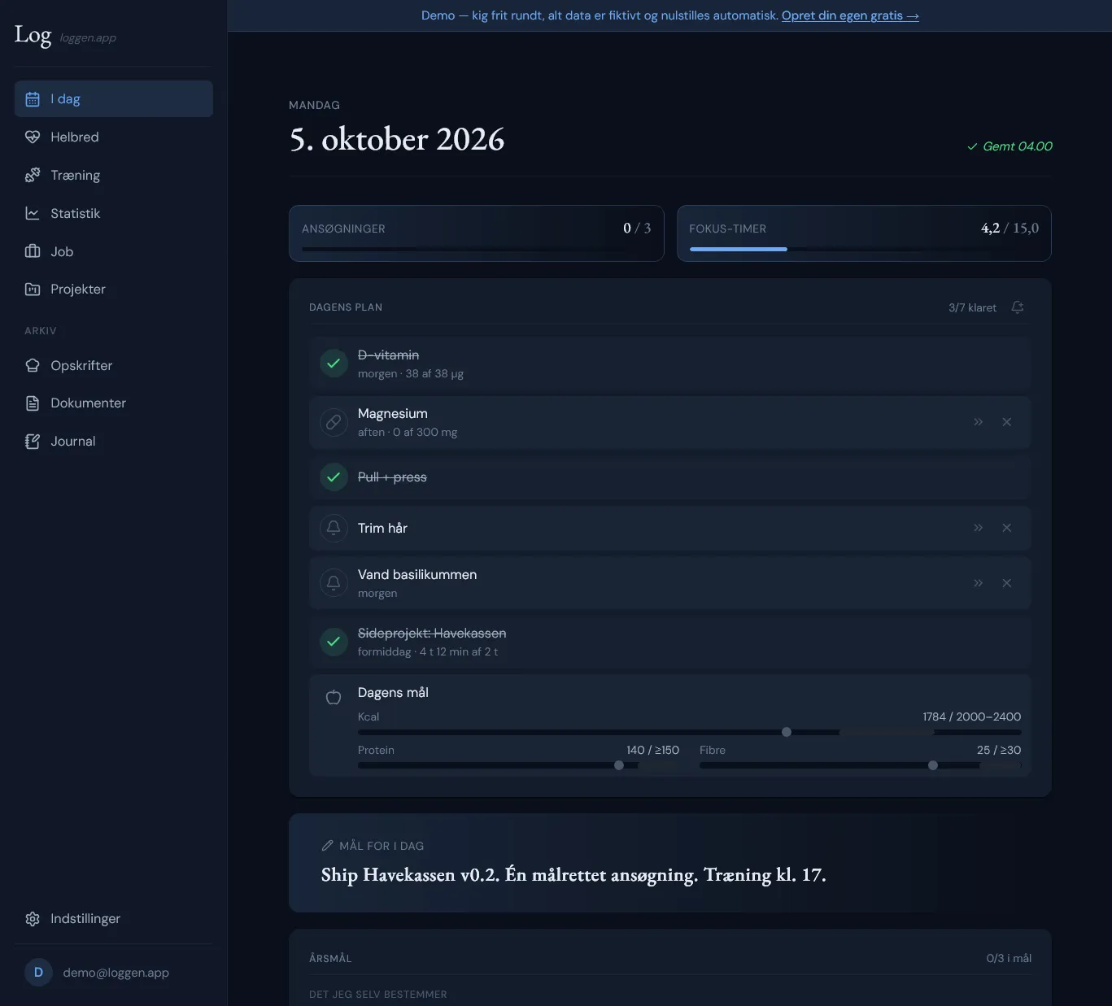Click the heart pulse icon beside Helbred
Screen dimensions: 1112x1006
coord(33,137)
